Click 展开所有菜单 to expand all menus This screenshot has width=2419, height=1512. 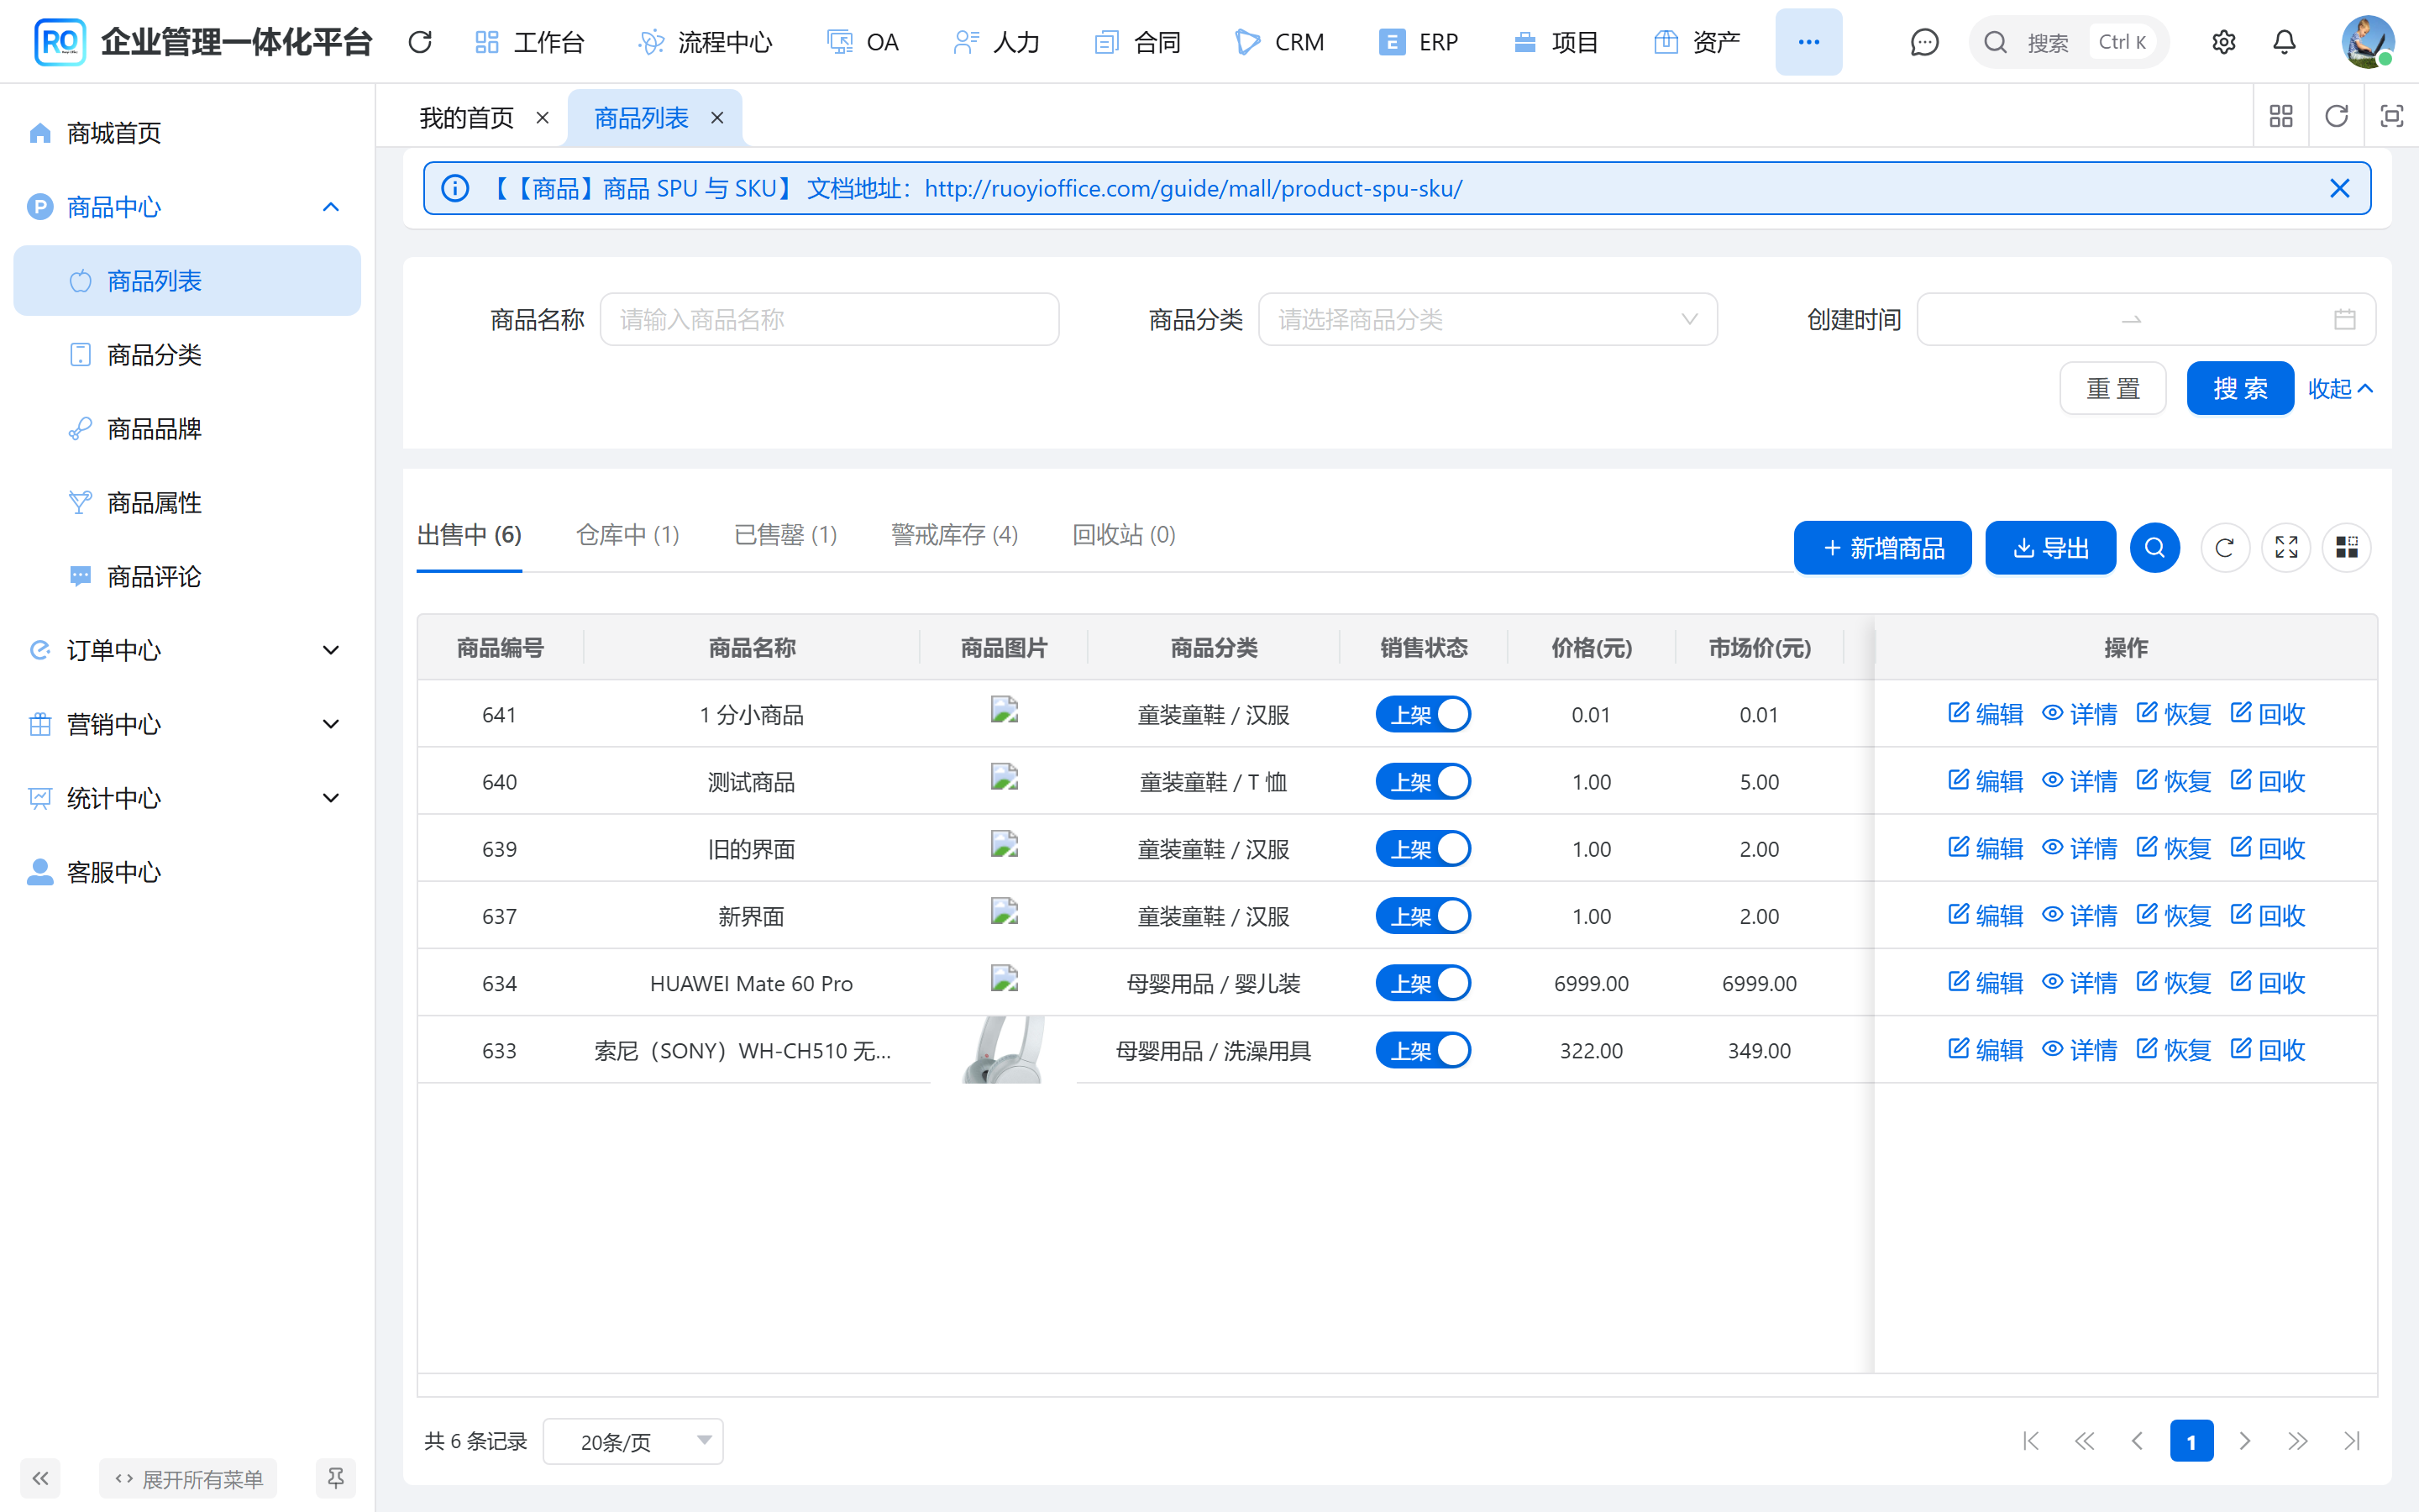188,1478
